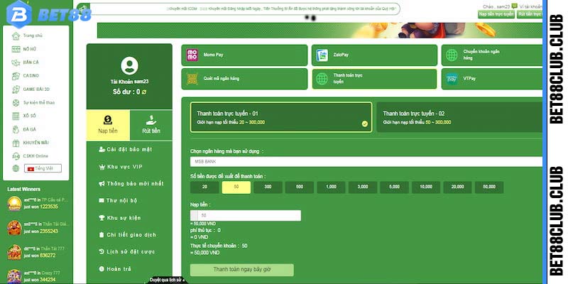
Task: Open Chi tiết giao dịch menu
Action: tap(128, 235)
